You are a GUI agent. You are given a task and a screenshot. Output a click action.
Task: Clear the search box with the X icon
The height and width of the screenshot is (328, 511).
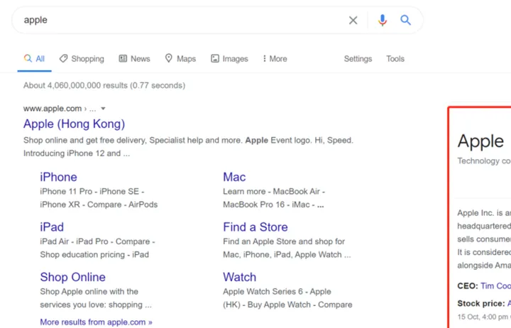(x=353, y=20)
